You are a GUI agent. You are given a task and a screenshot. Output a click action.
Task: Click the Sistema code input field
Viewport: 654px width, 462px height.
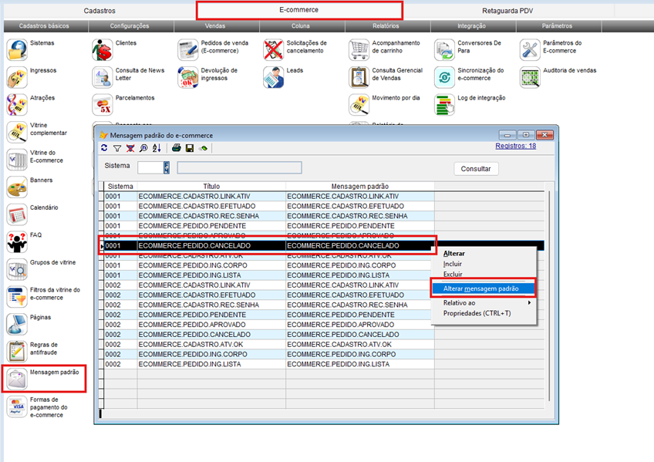[x=150, y=167]
